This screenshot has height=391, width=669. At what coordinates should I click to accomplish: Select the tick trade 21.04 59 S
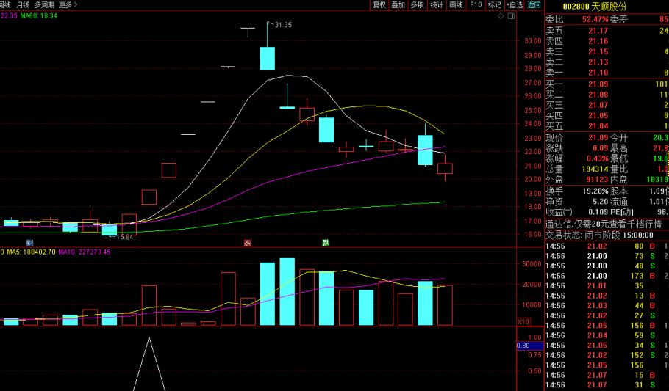point(607,335)
